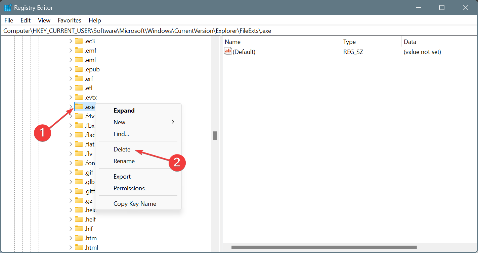Click the .emf folder icon
The width and height of the screenshot is (478, 253).
(x=79, y=50)
